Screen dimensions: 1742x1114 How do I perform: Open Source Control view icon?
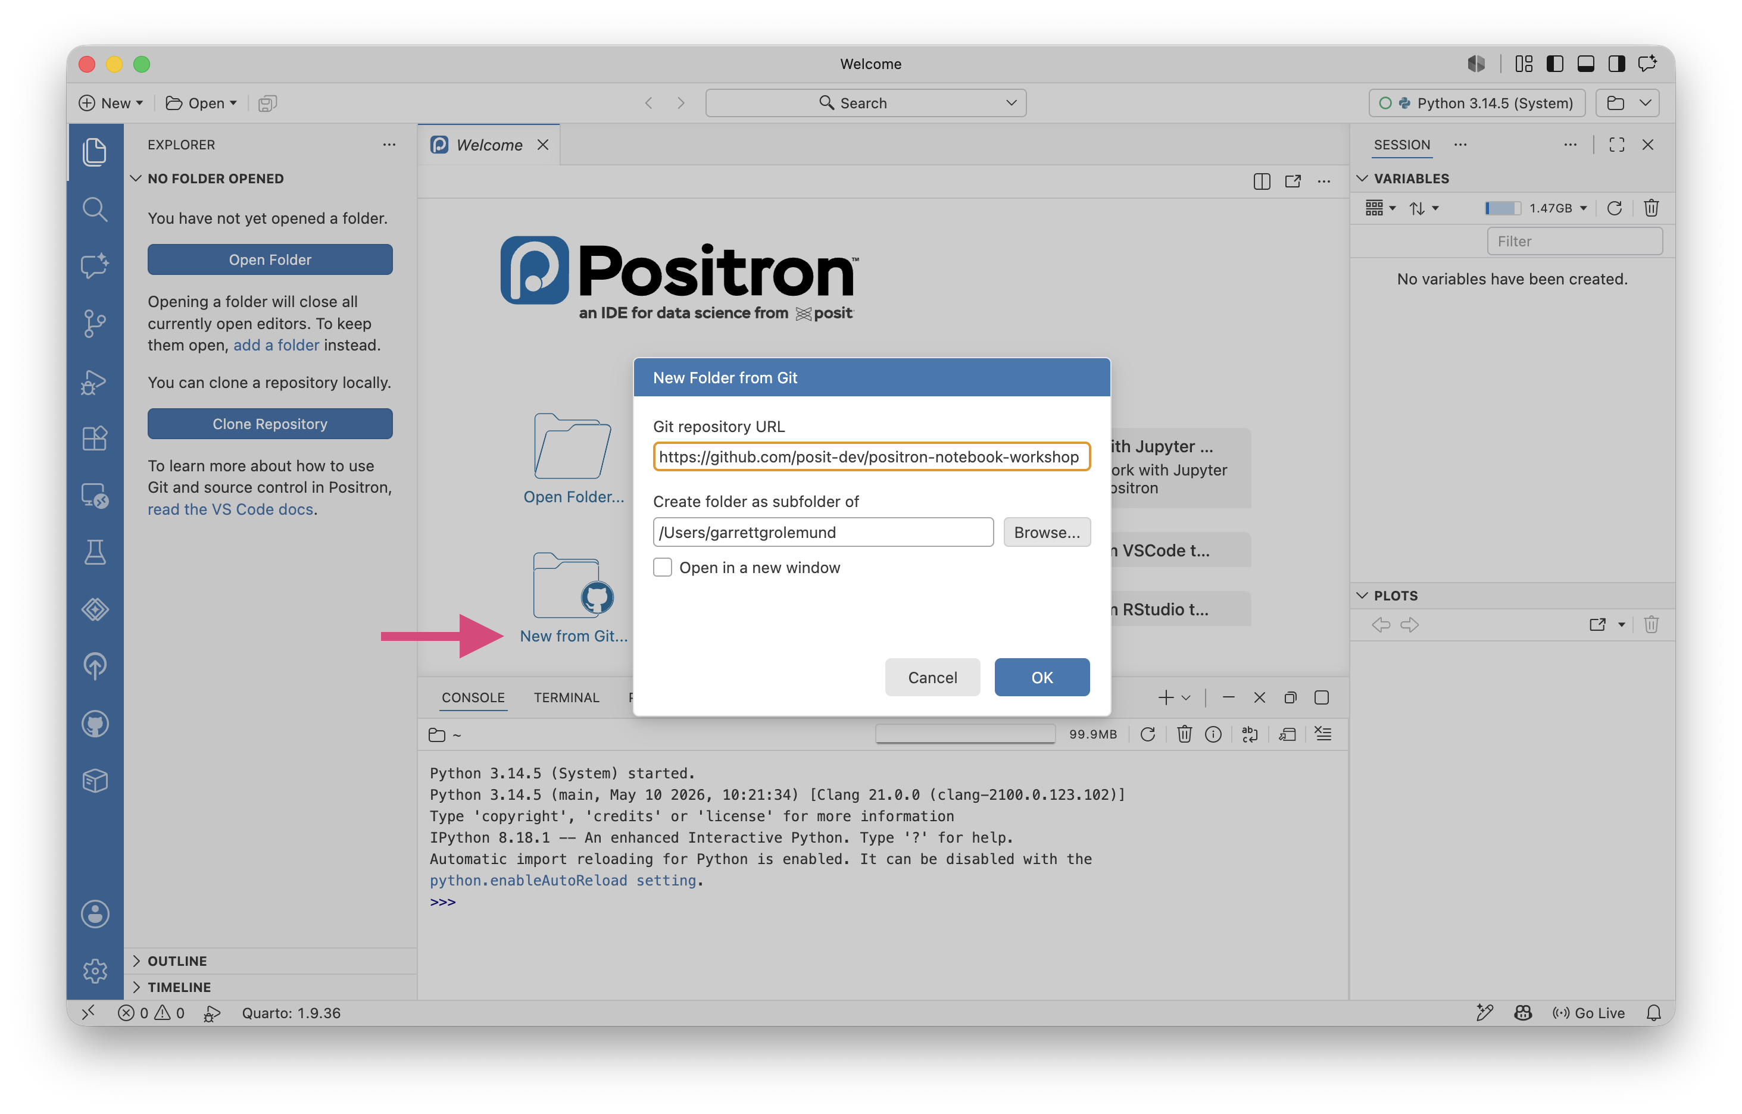click(95, 323)
